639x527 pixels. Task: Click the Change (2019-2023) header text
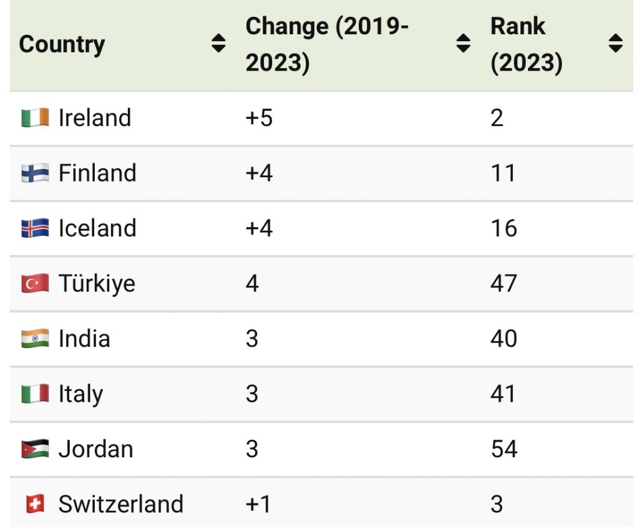coord(327,45)
